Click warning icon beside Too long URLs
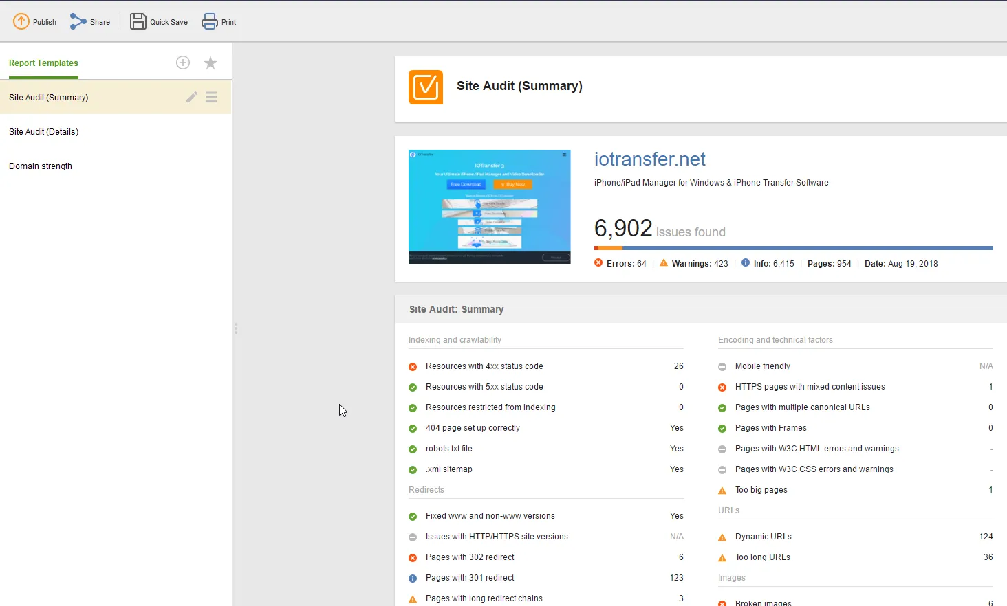Screen dimensions: 1007x606 pos(722,558)
